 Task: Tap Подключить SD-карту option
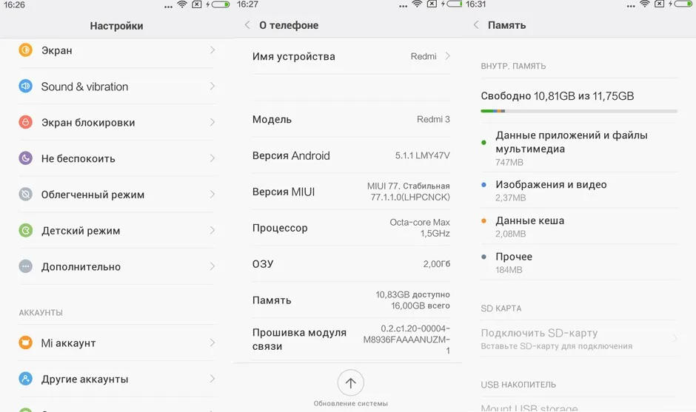click(579, 338)
